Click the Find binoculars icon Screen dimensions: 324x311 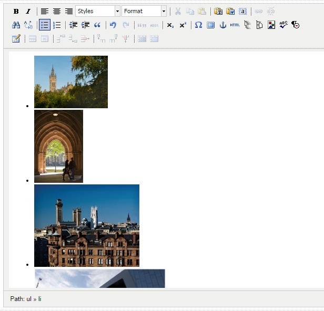pyautogui.click(x=16, y=25)
